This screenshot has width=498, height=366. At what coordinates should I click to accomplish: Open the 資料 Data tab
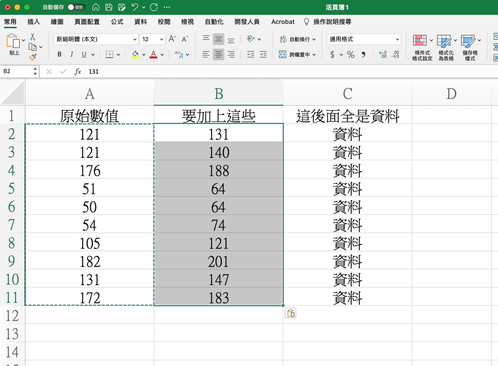(141, 22)
